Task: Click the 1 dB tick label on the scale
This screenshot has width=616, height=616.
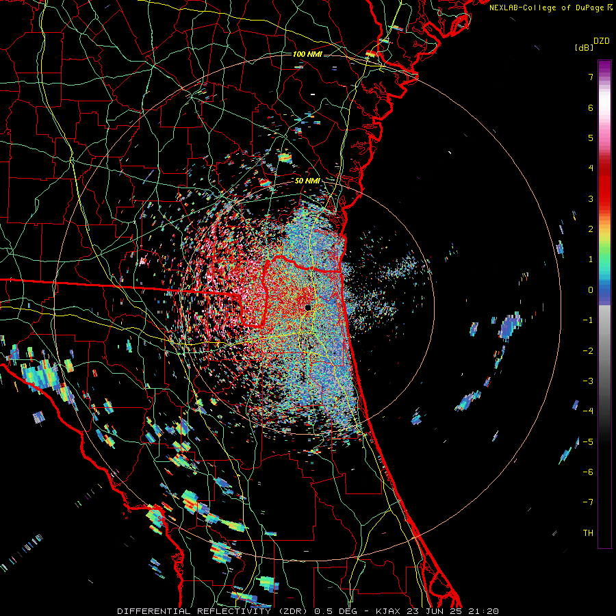Action: coord(591,259)
